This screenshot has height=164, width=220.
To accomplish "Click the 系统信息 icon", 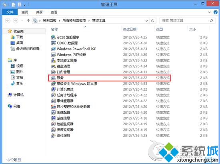I will click(x=53, y=118).
